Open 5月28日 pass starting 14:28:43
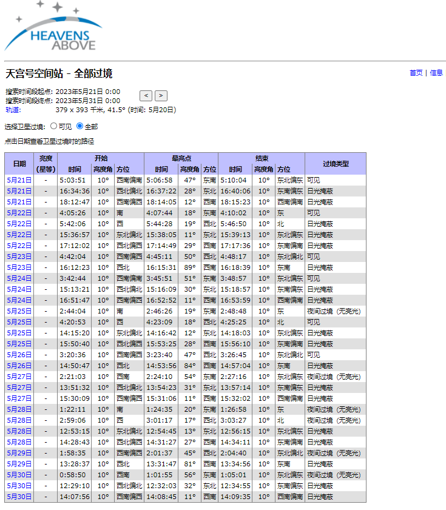The height and width of the screenshot is (510, 446). click(x=19, y=442)
